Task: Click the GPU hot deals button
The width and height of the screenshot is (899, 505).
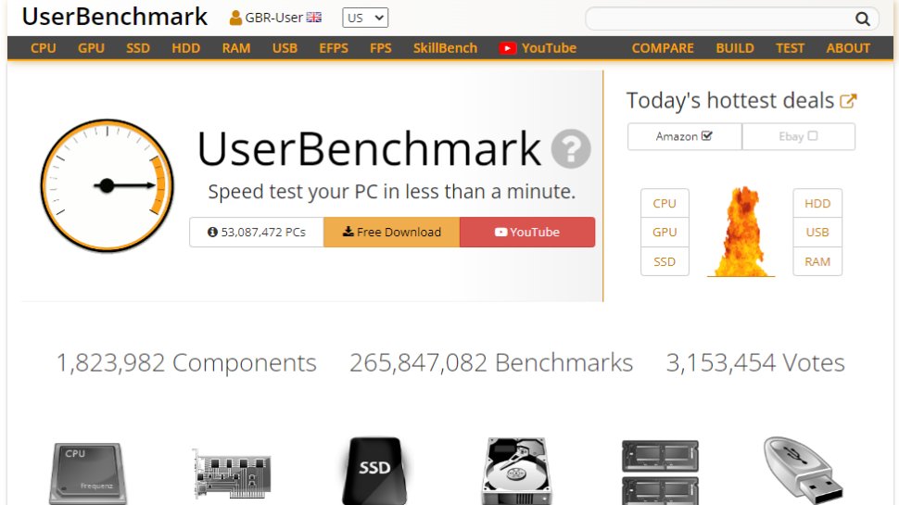Action: (x=665, y=233)
